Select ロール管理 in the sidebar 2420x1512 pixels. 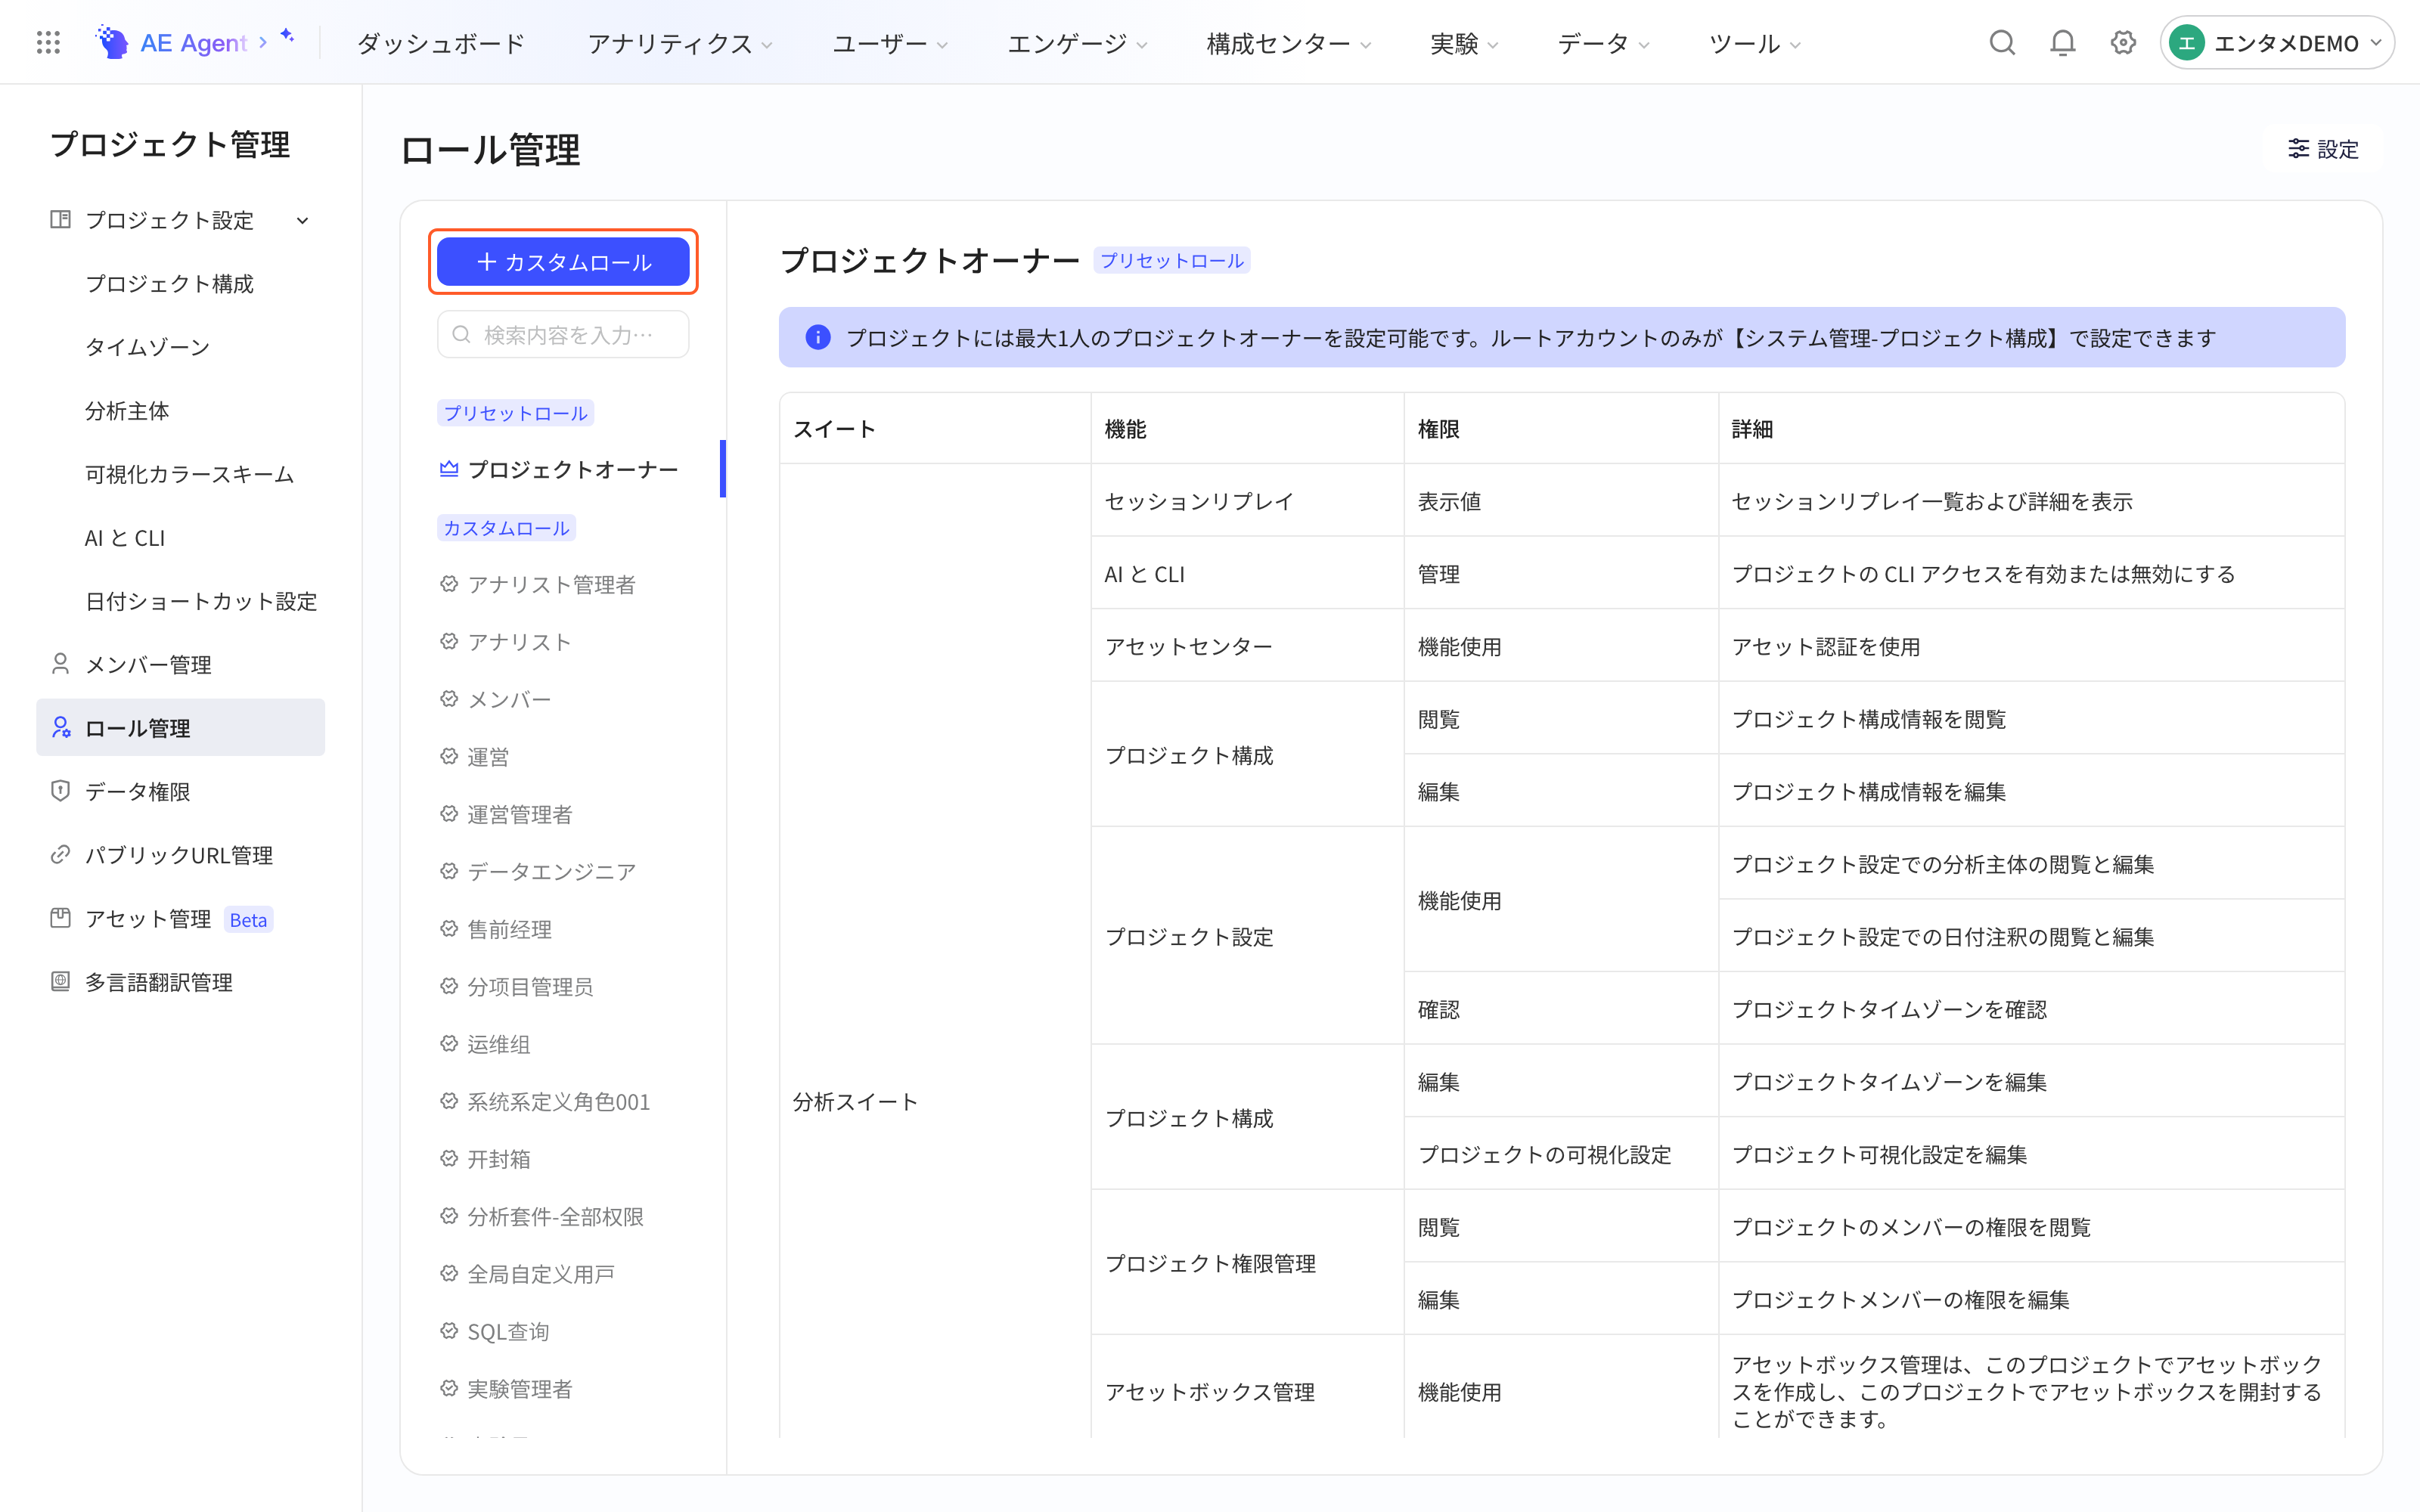click(x=181, y=728)
